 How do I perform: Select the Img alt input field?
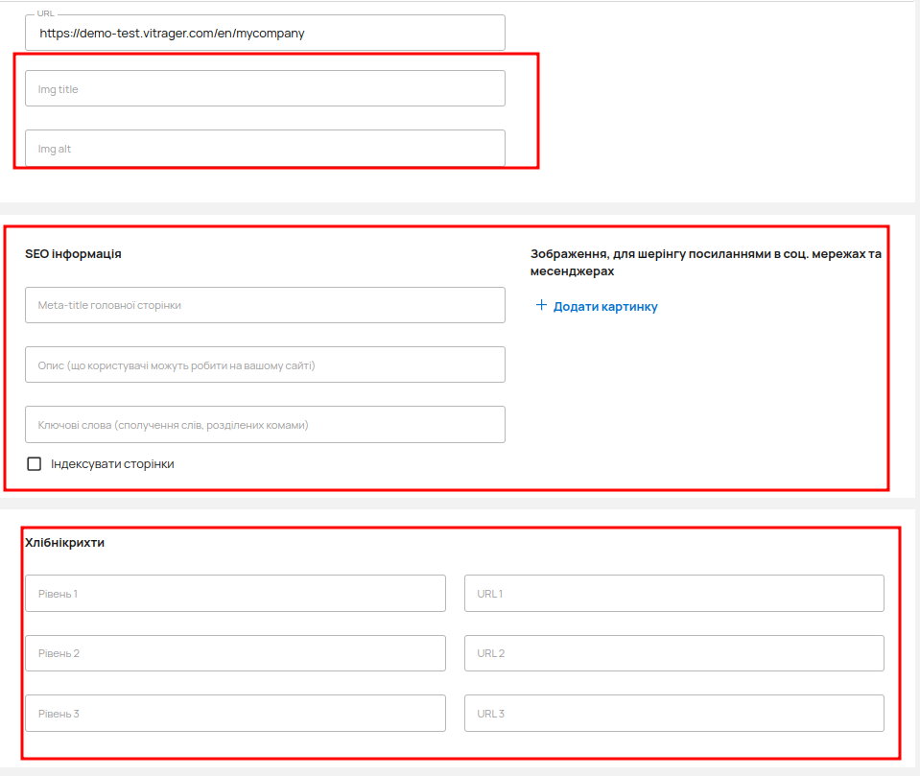265,149
